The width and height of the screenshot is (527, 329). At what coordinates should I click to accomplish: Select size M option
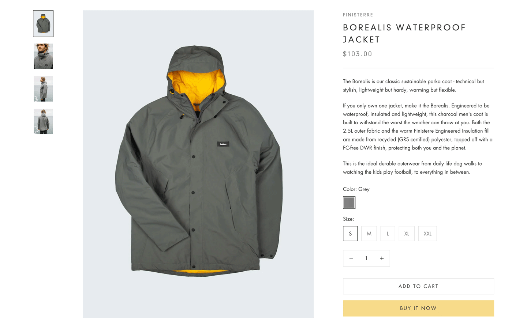point(369,234)
